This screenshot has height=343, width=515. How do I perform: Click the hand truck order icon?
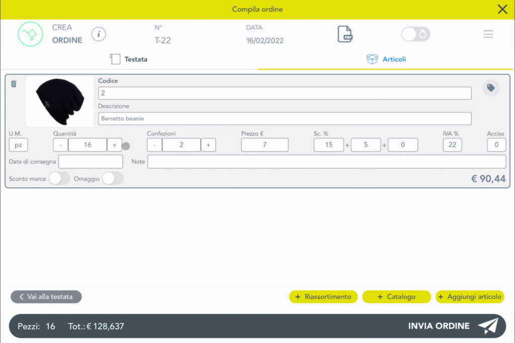click(31, 34)
